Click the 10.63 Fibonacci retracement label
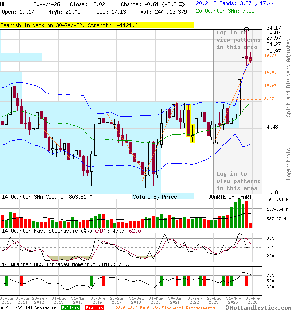 coord(270,85)
